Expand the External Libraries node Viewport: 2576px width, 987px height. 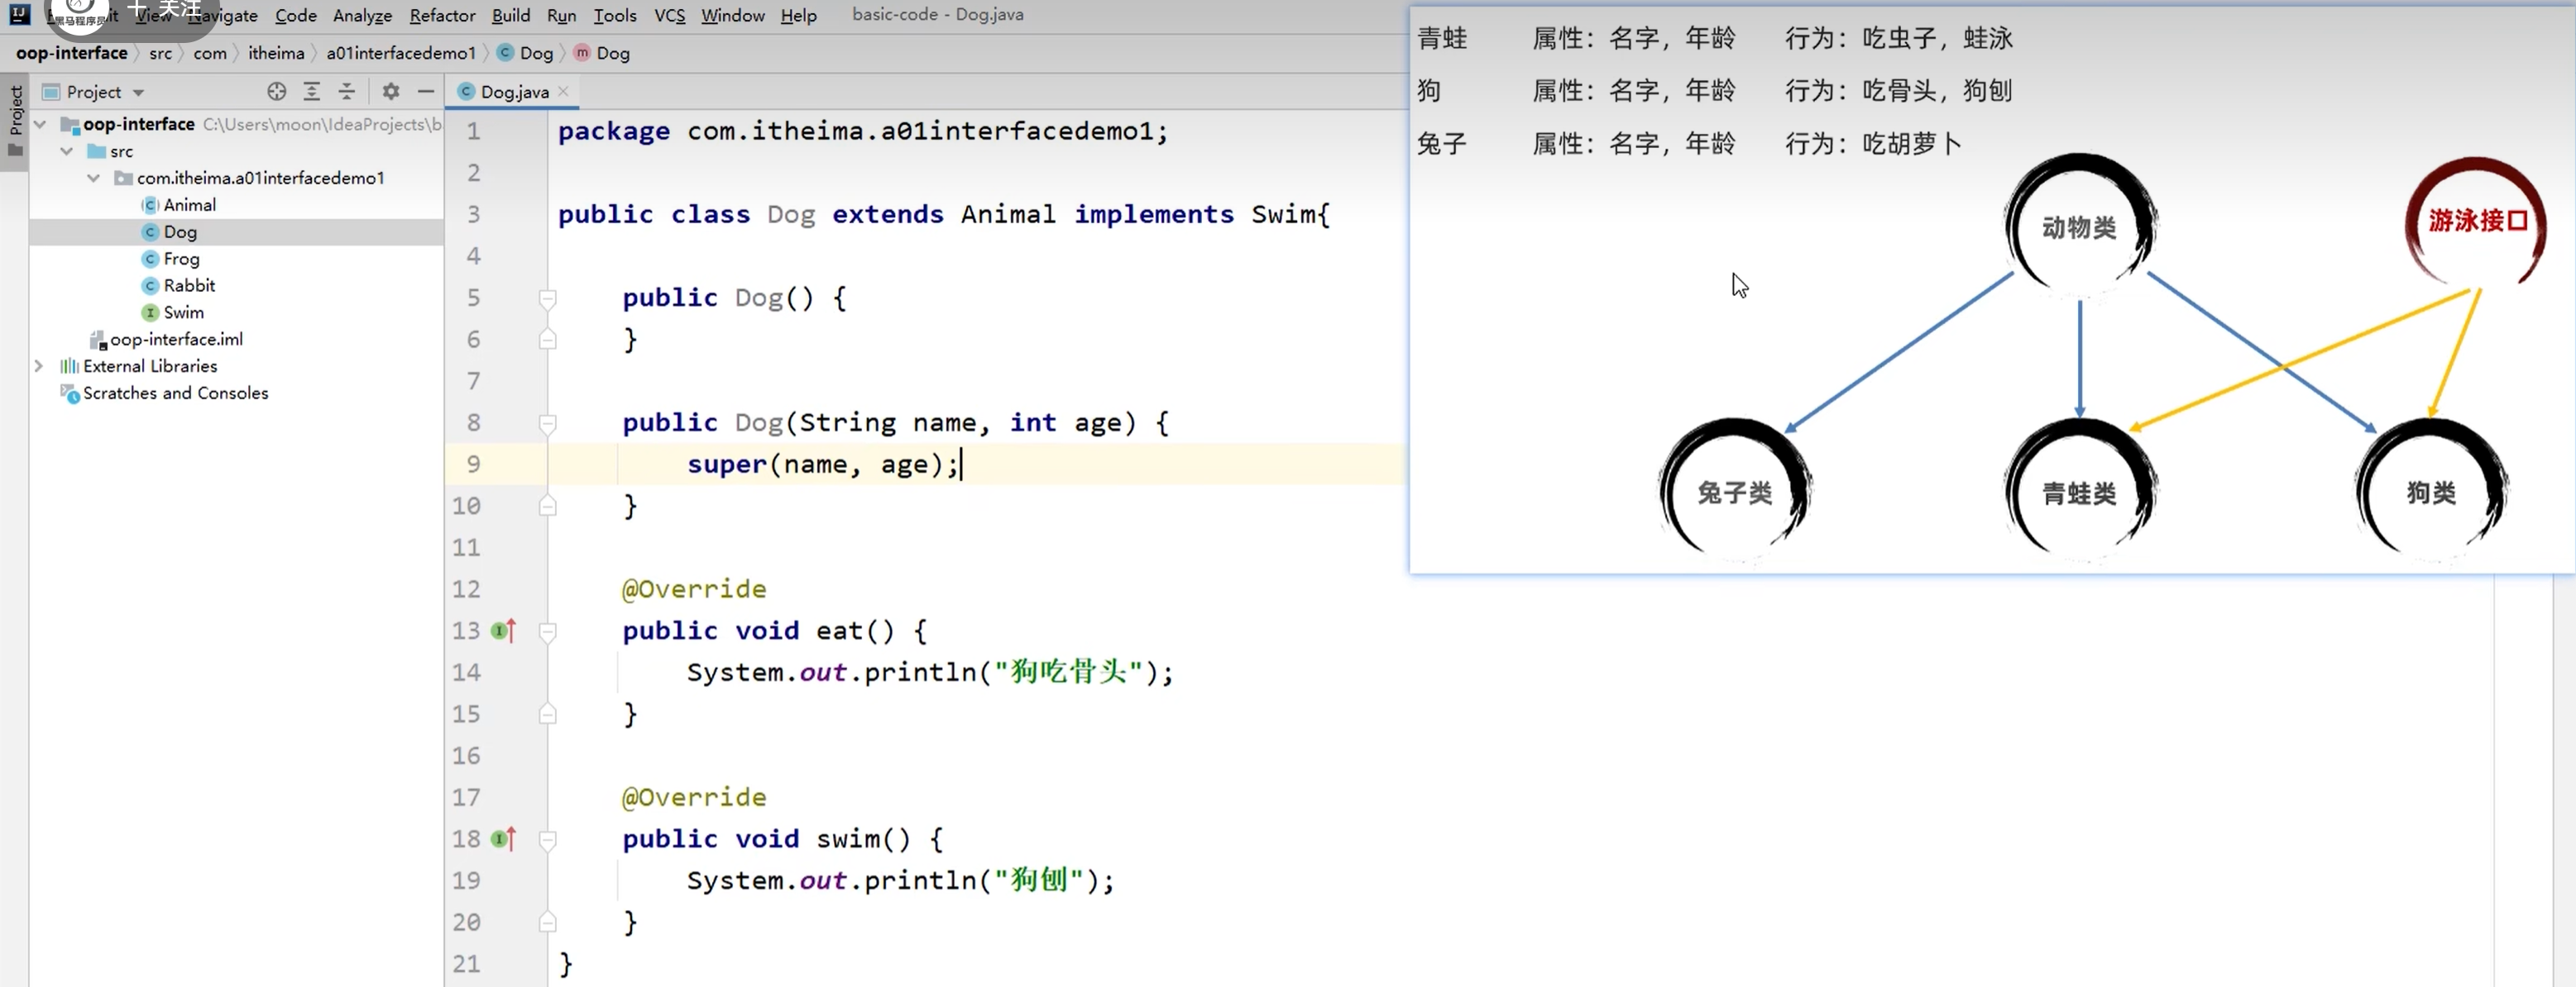(x=39, y=365)
